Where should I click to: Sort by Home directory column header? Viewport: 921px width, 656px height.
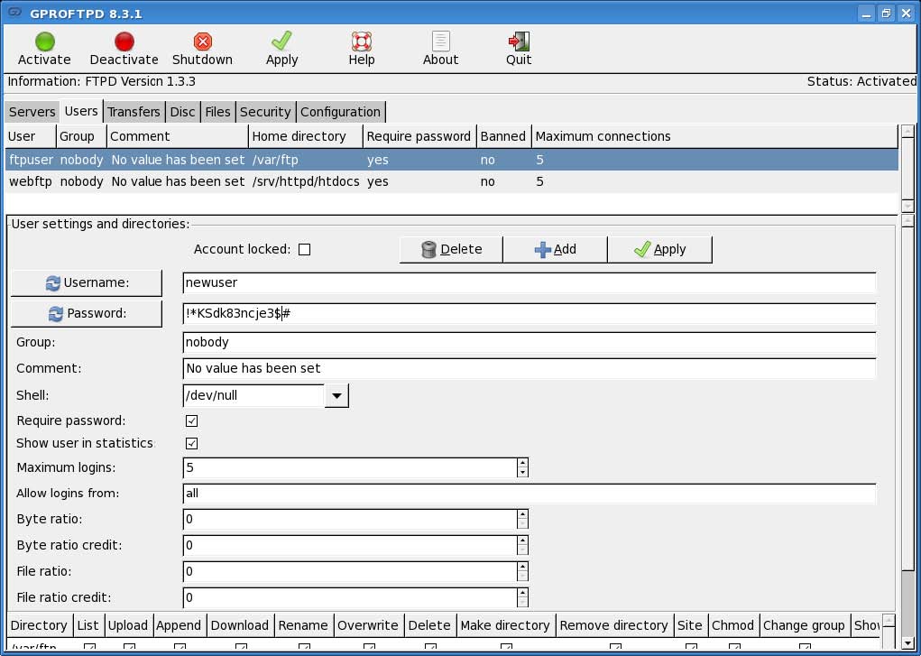click(x=306, y=136)
